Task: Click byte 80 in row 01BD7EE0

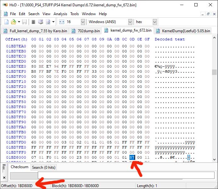Action: tap(34, 66)
